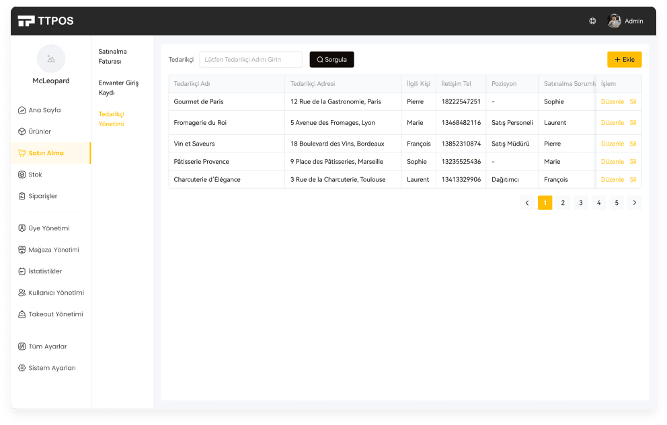This screenshot has width=667, height=425.
Task: Go to page 4
Action: pyautogui.click(x=598, y=203)
